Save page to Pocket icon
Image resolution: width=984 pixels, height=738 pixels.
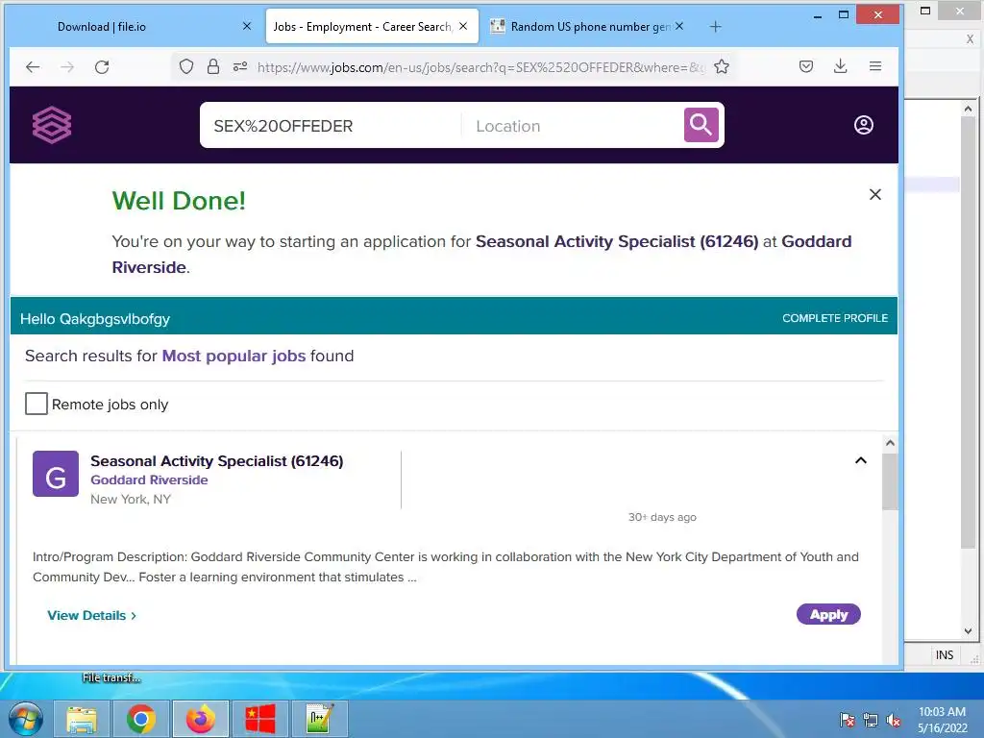pyautogui.click(x=806, y=66)
